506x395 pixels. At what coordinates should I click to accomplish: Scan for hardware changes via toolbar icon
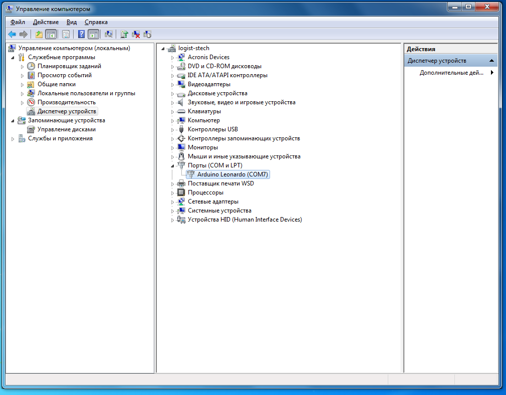(x=108, y=34)
